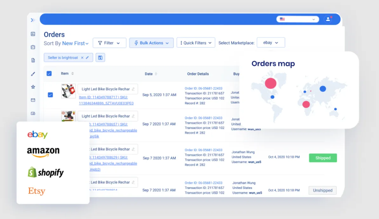Open the star favorites icon in sidebar
Viewport: 379px width, 219px height.
(33, 87)
